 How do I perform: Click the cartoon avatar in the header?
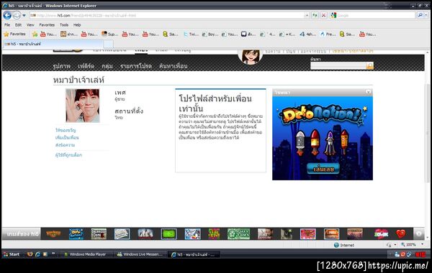click(x=250, y=57)
